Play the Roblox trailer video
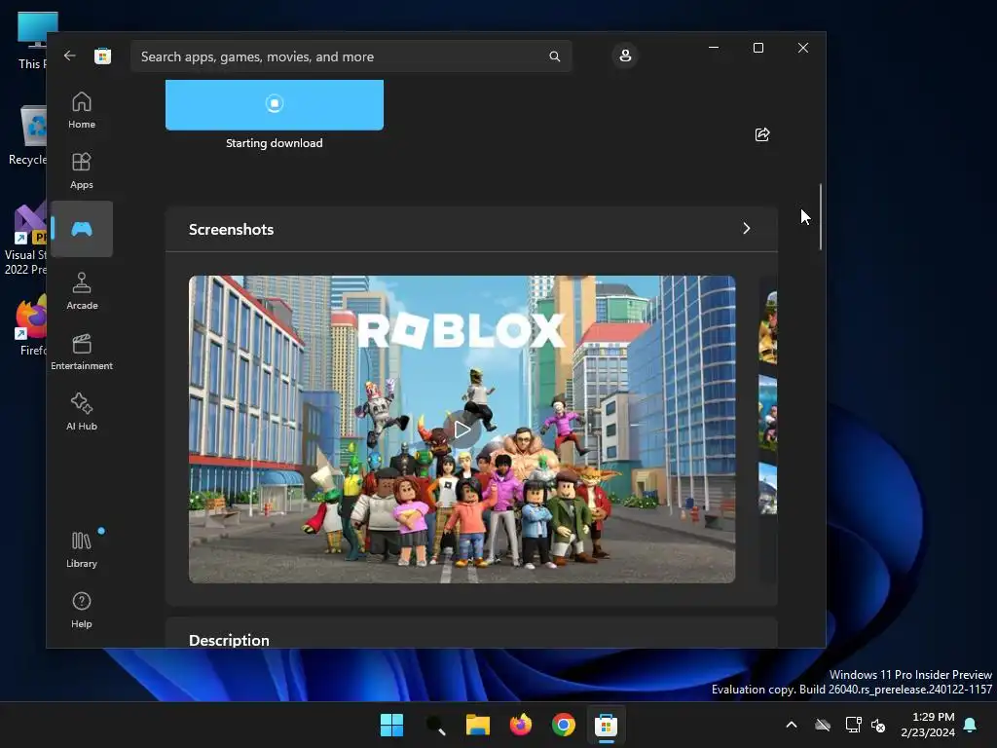Image resolution: width=997 pixels, height=748 pixels. [x=462, y=430]
